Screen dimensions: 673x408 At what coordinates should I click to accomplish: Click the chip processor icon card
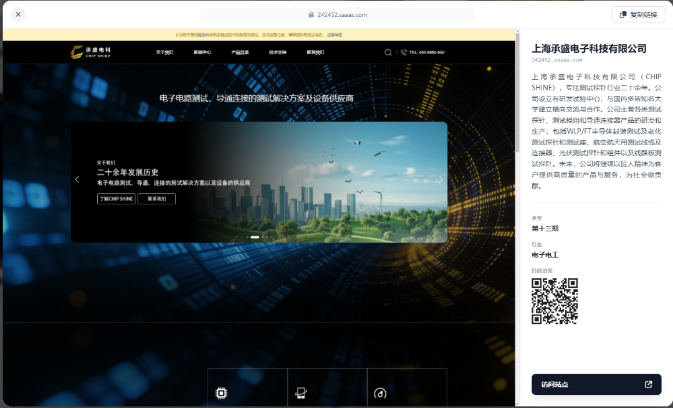tap(221, 392)
